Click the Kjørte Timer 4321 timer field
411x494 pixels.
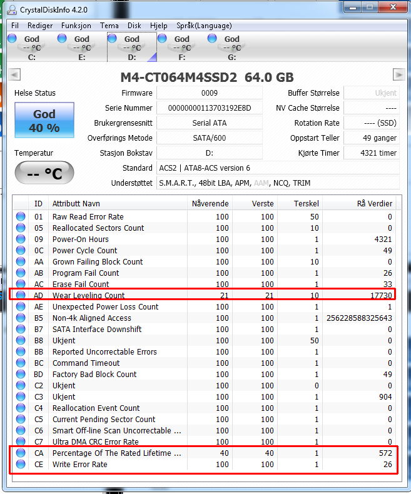click(x=372, y=153)
